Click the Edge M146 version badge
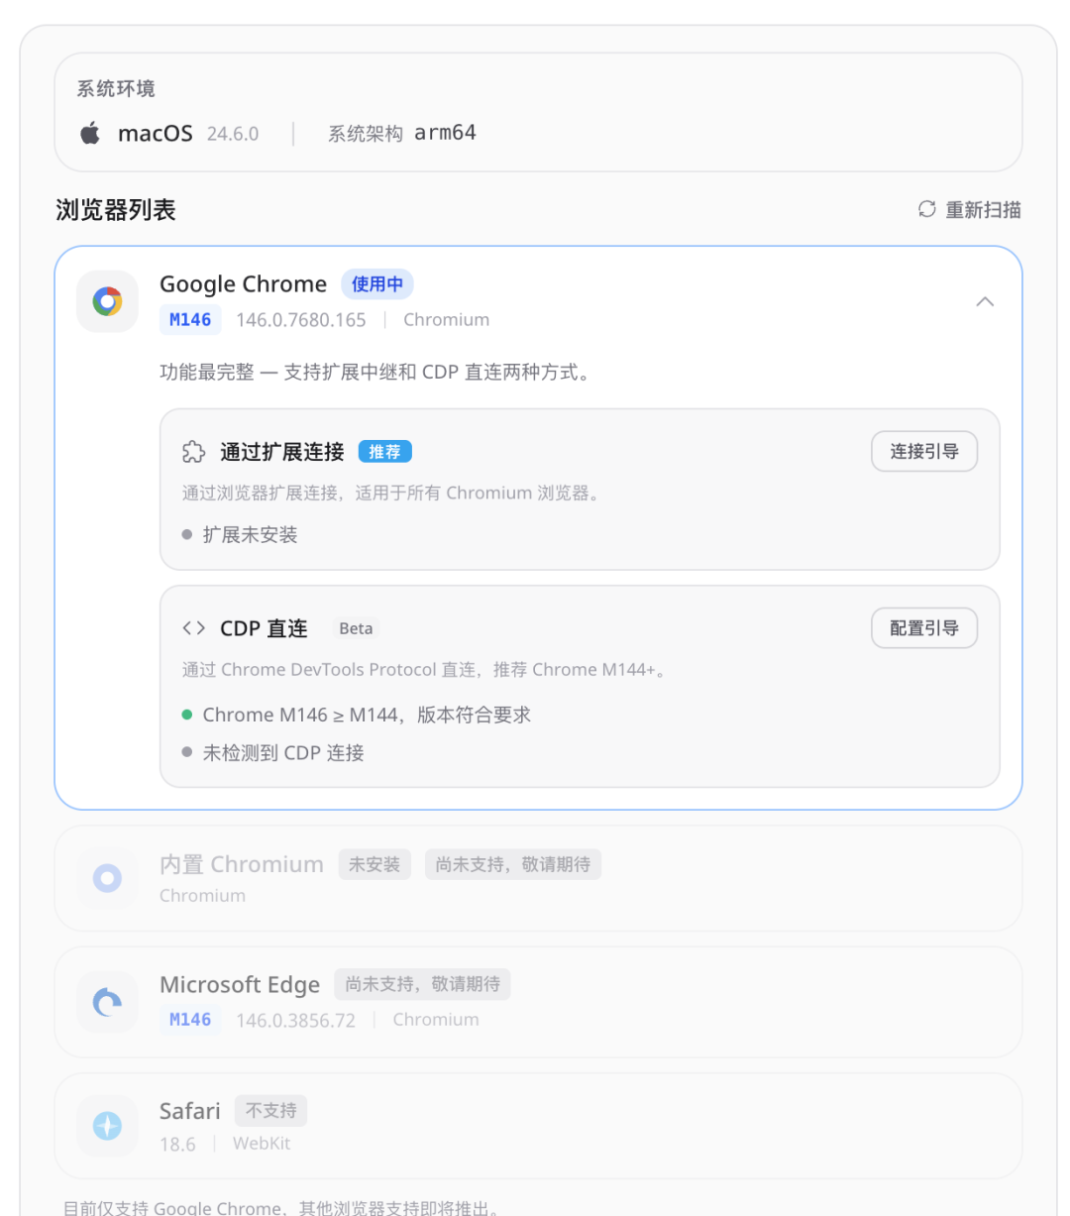1070x1216 pixels. [x=190, y=1020]
